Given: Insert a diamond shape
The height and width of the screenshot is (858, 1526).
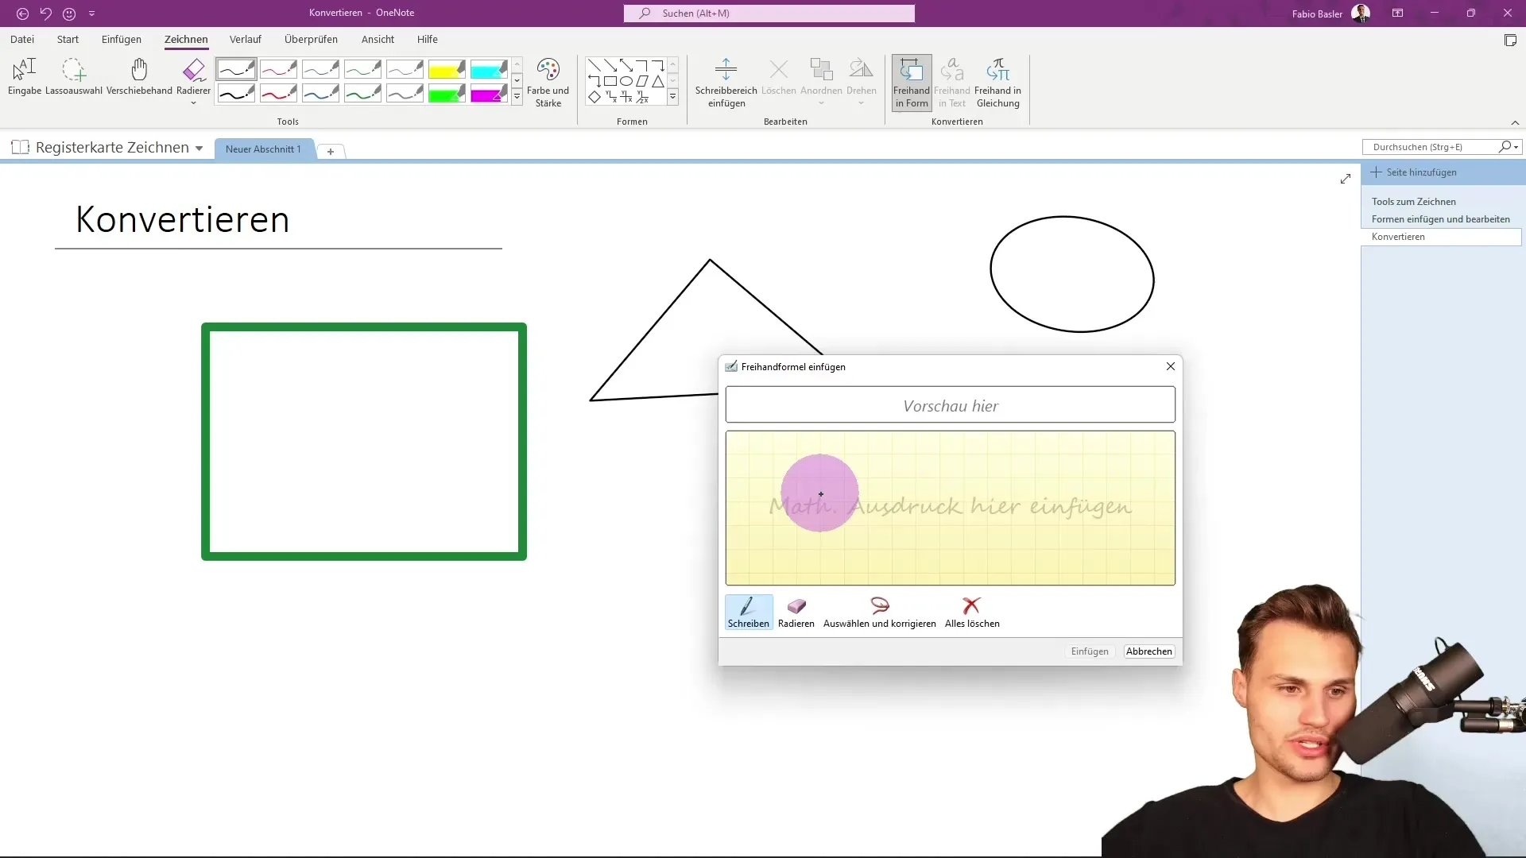Looking at the screenshot, I should tap(594, 97).
